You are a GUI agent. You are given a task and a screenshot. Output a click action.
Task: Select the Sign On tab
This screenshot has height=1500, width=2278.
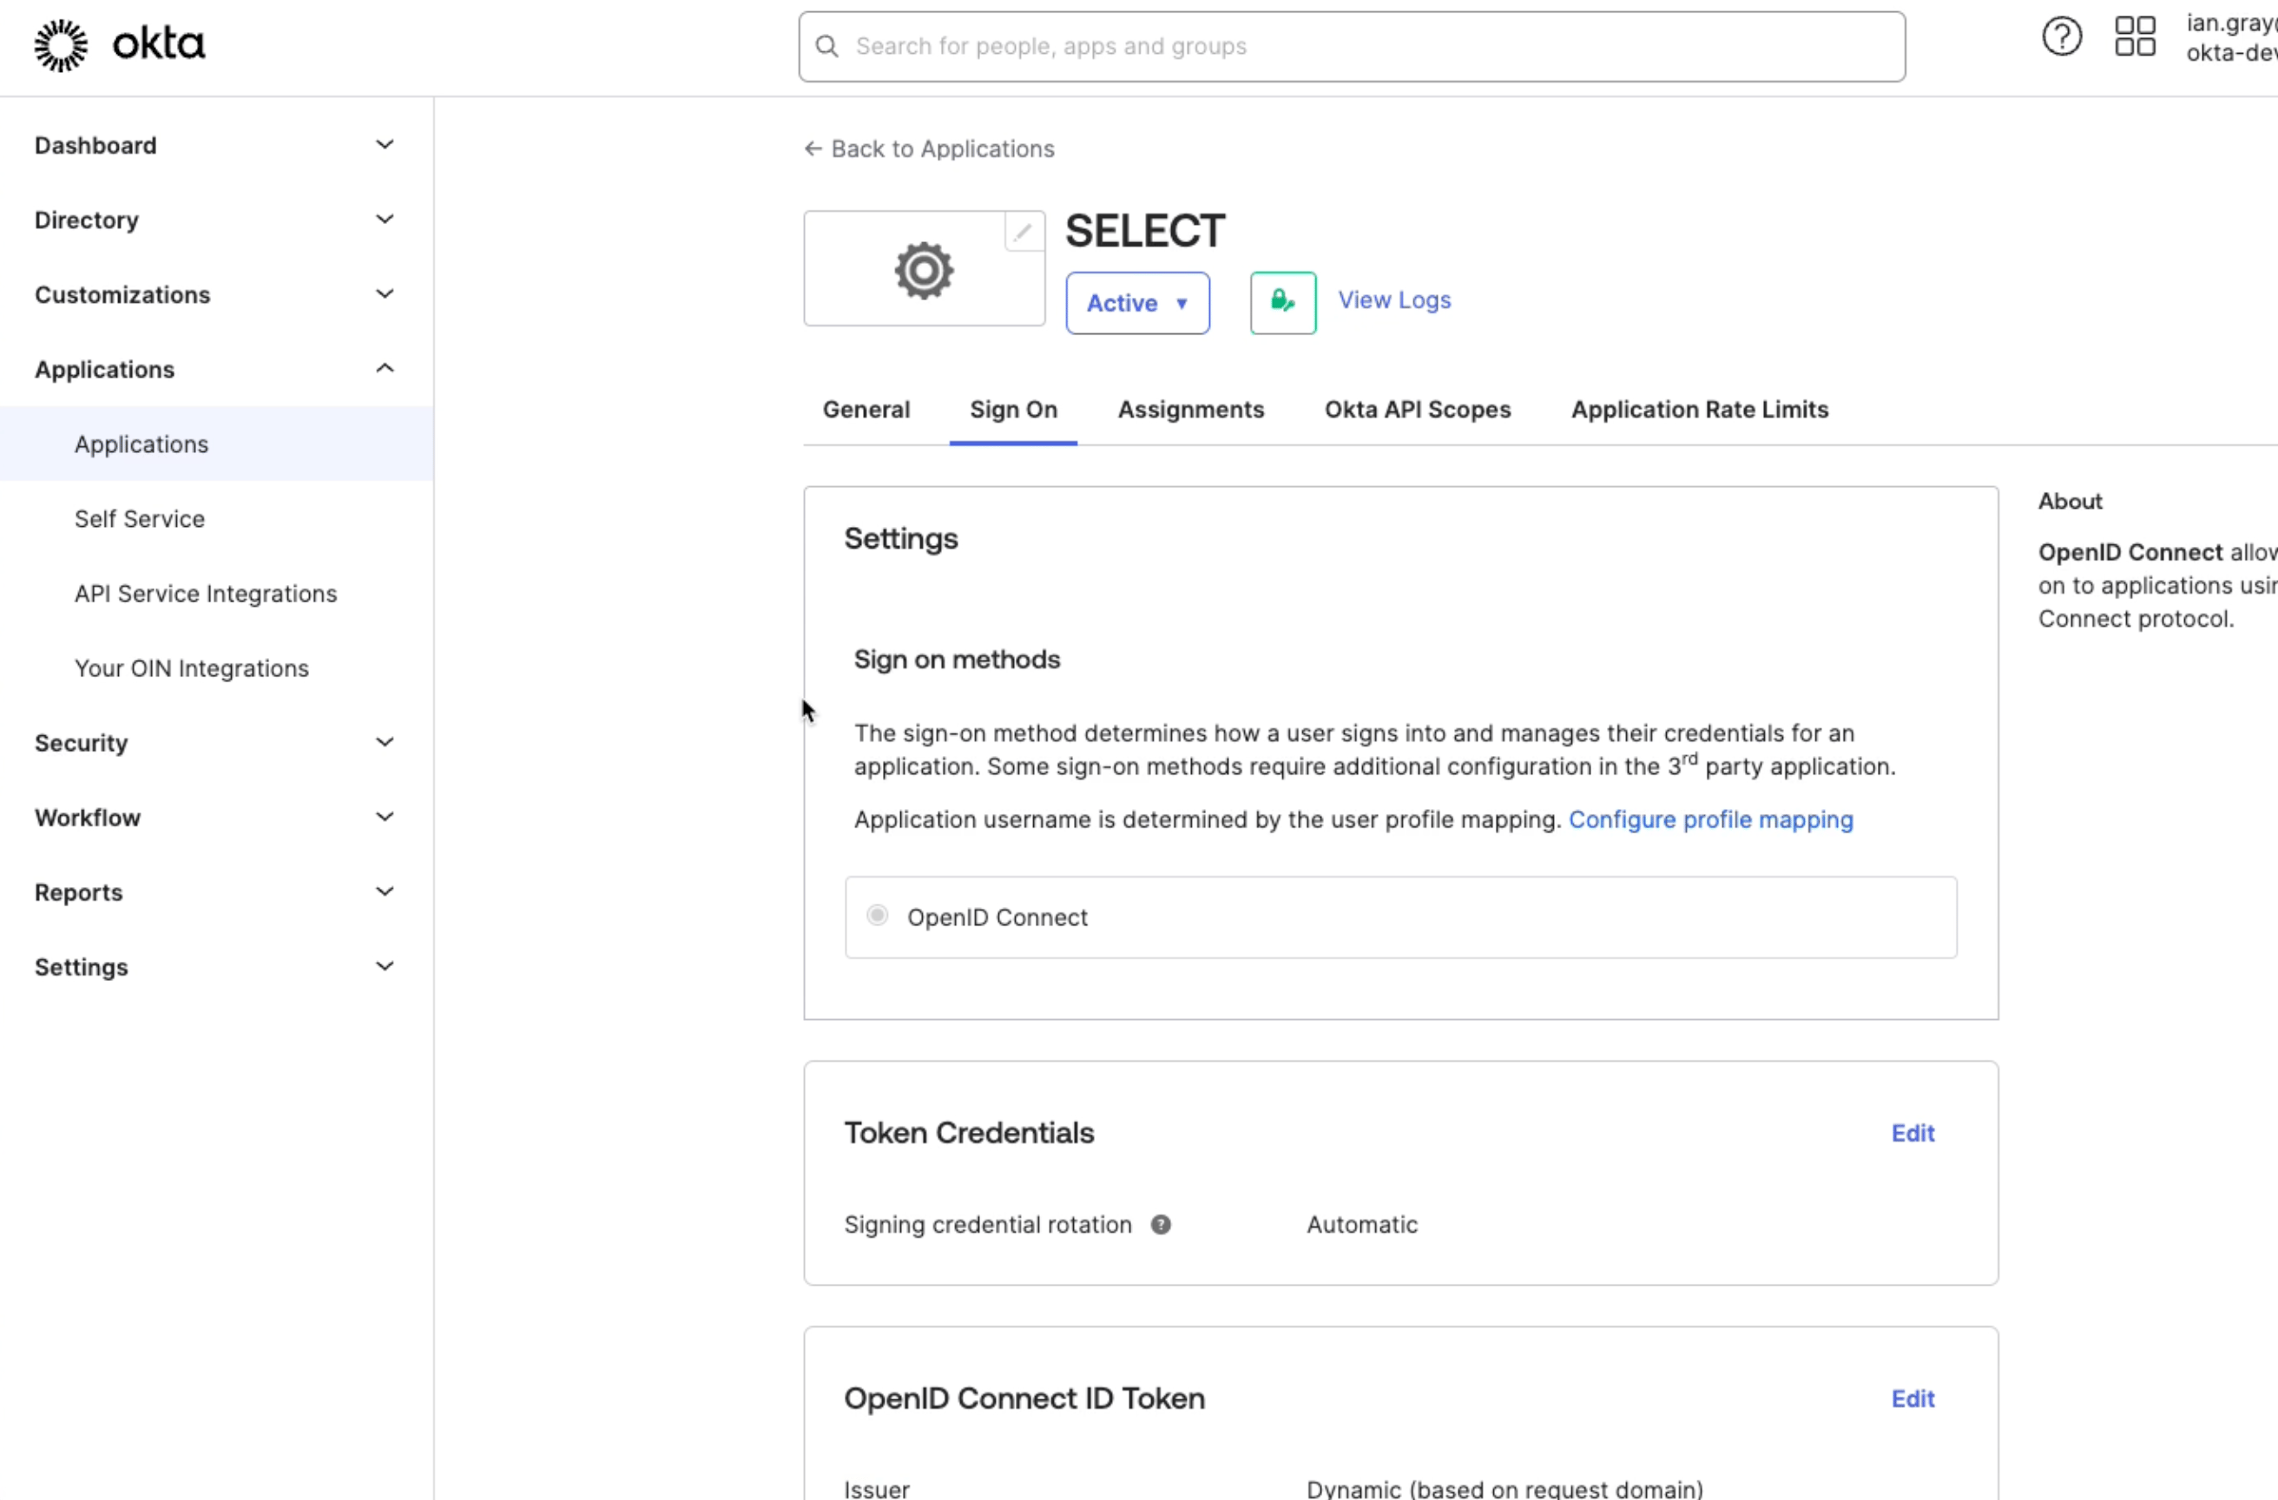point(1012,410)
